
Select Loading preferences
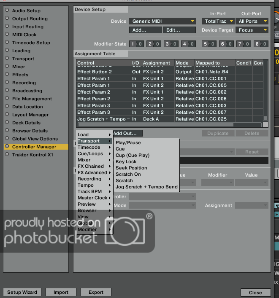pyautogui.click(x=21, y=51)
